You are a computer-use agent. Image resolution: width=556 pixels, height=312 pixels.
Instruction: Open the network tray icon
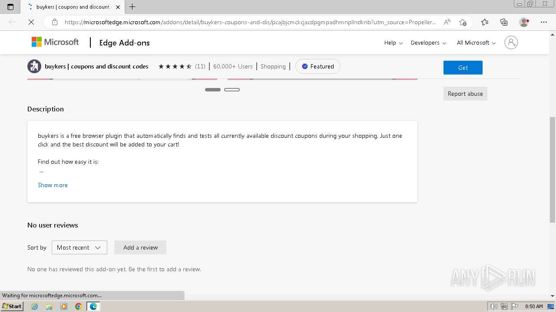pyautogui.click(x=504, y=306)
